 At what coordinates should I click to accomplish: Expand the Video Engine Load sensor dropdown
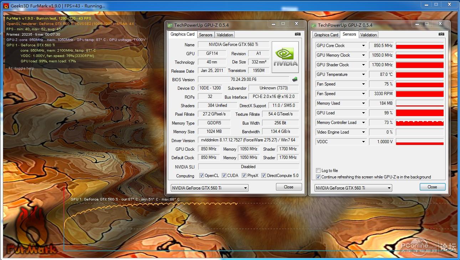(x=363, y=132)
